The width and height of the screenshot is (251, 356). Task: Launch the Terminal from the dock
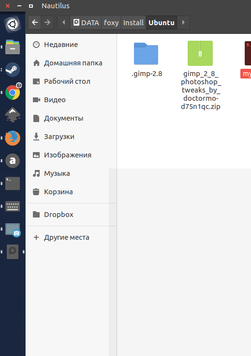pyautogui.click(x=13, y=184)
